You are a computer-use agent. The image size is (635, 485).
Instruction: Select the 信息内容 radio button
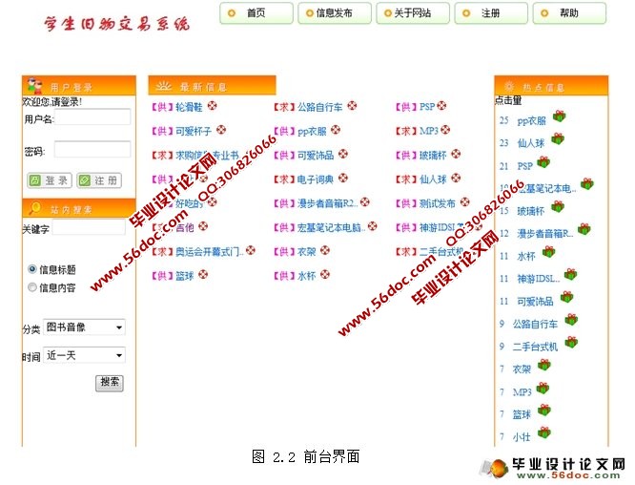(x=32, y=287)
